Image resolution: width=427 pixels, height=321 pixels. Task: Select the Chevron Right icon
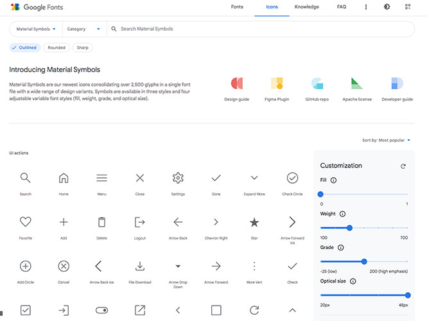point(216,222)
